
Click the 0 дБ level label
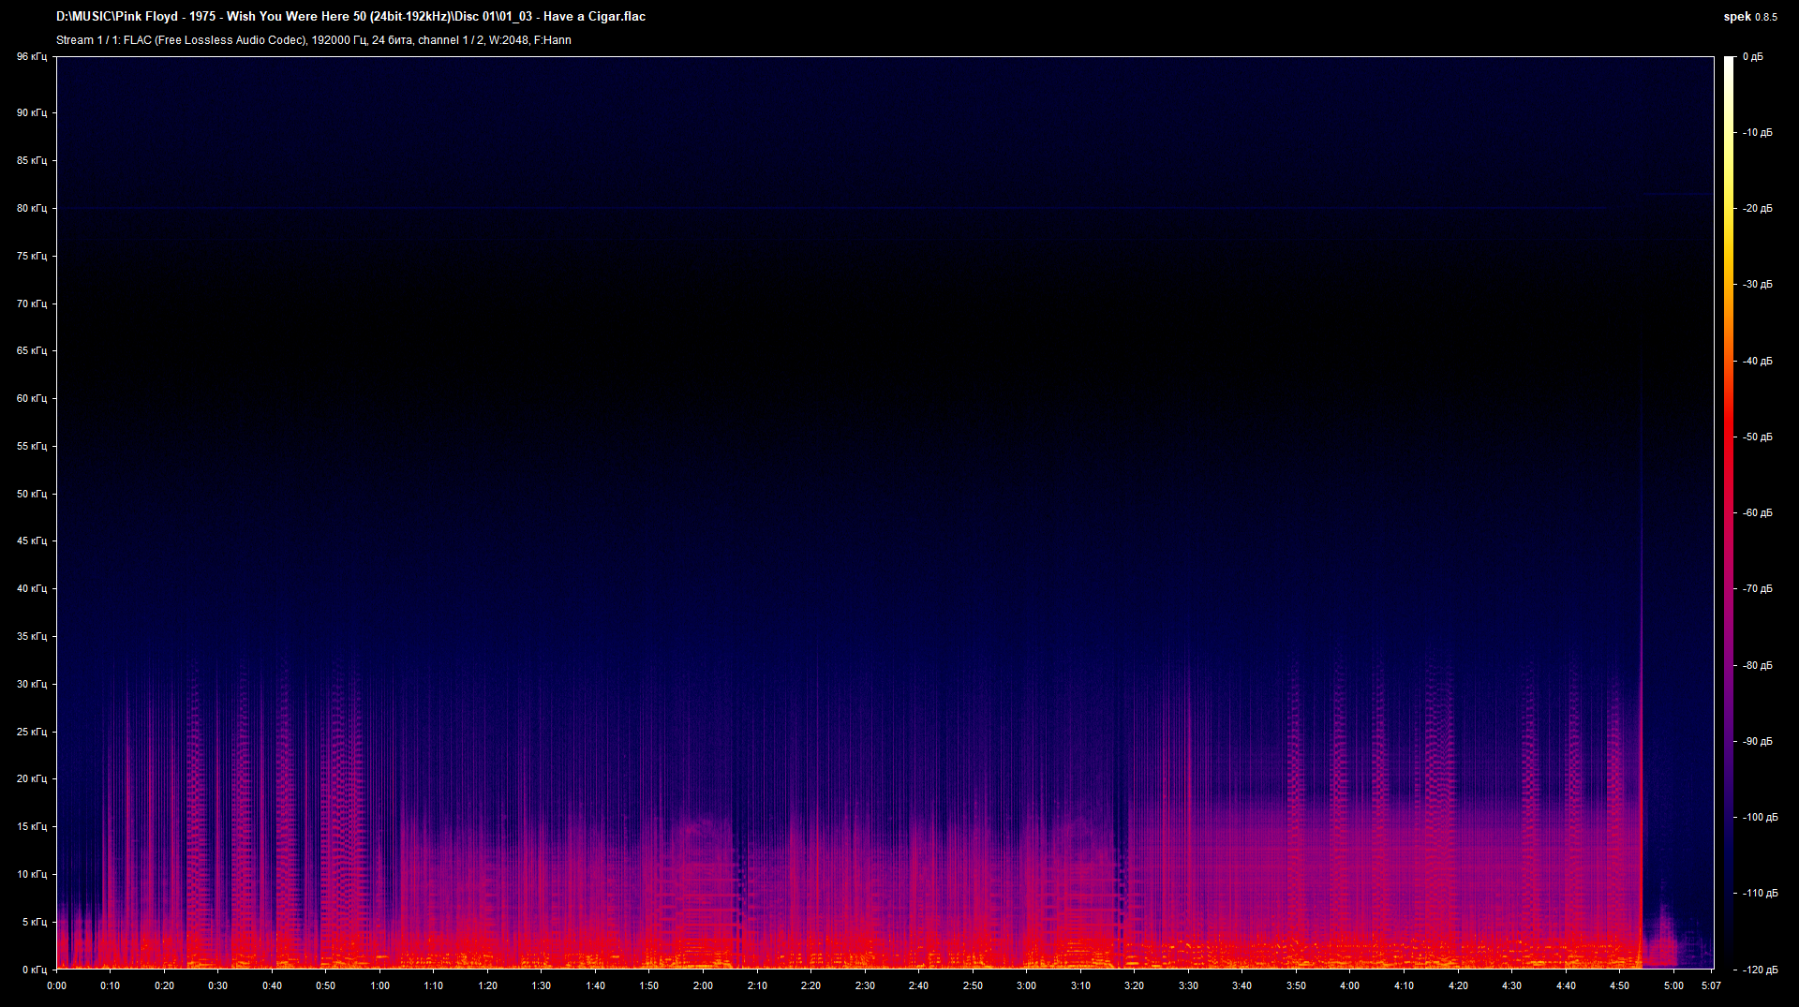1752,57
